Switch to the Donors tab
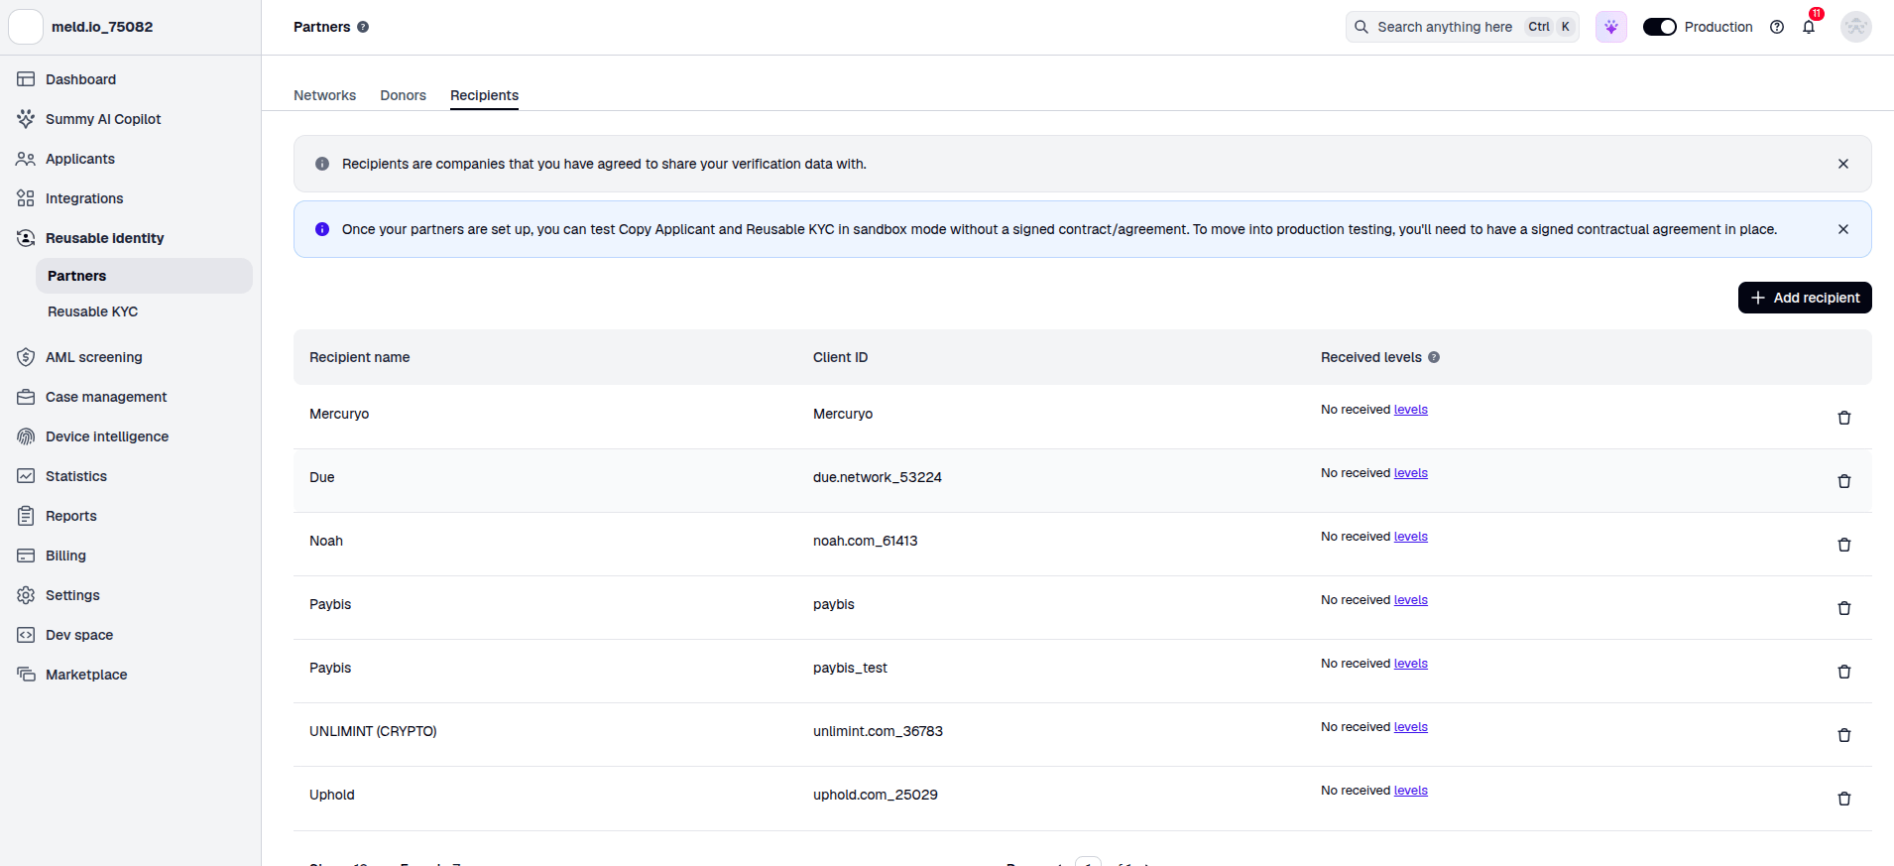1894x866 pixels. click(x=403, y=95)
